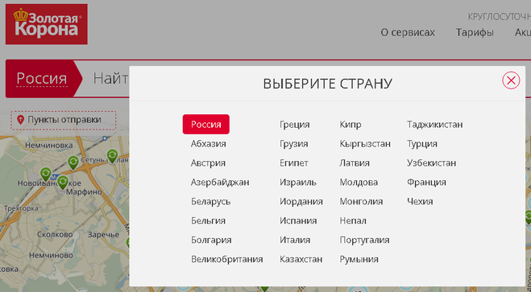Close the country selection dialog
The image size is (531, 292).
click(x=511, y=80)
